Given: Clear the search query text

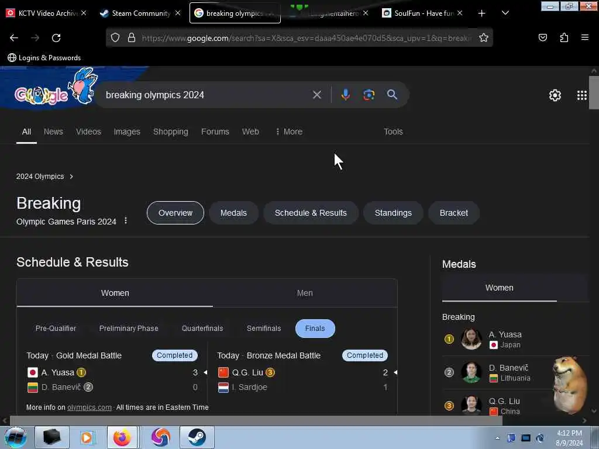Looking at the screenshot, I should 317,95.
